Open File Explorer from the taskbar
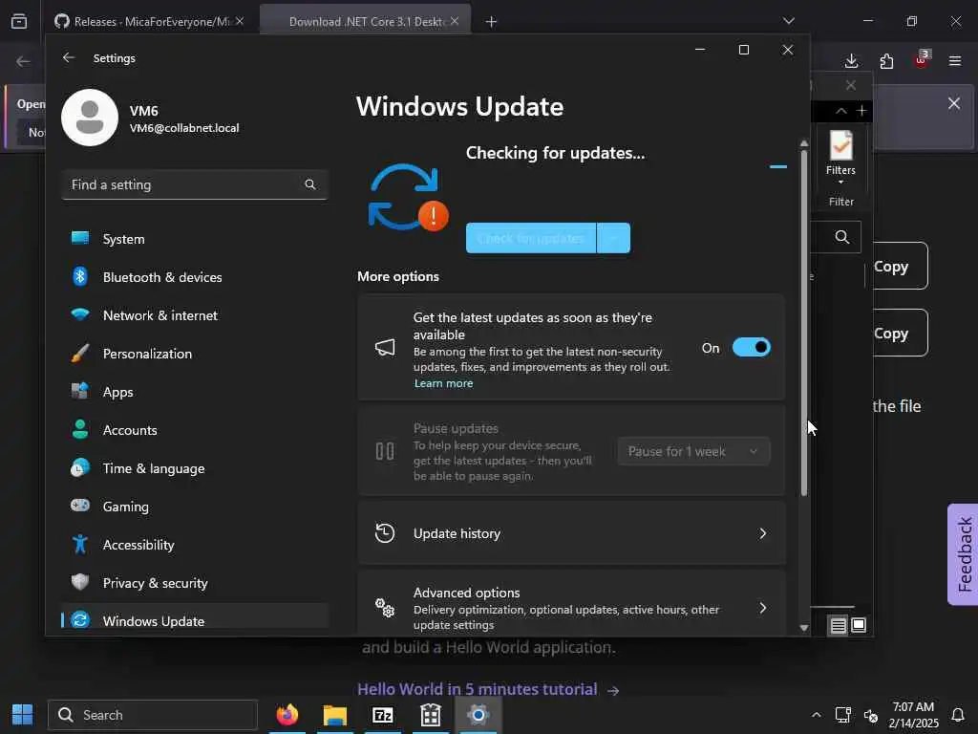 [335, 715]
